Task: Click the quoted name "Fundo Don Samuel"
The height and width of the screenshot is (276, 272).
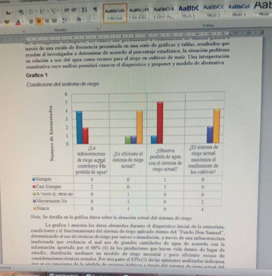Action: pyautogui.click(x=201, y=232)
